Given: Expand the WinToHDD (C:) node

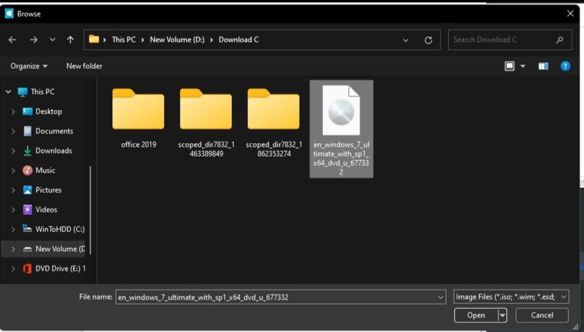Looking at the screenshot, I should 14,229.
